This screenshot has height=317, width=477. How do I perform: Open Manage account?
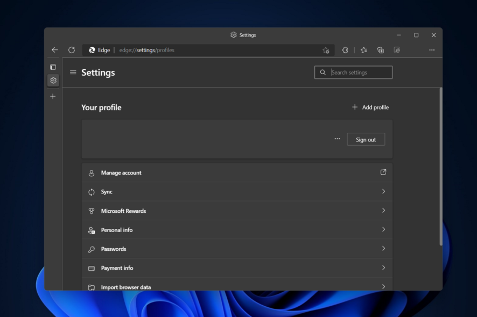pos(237,173)
